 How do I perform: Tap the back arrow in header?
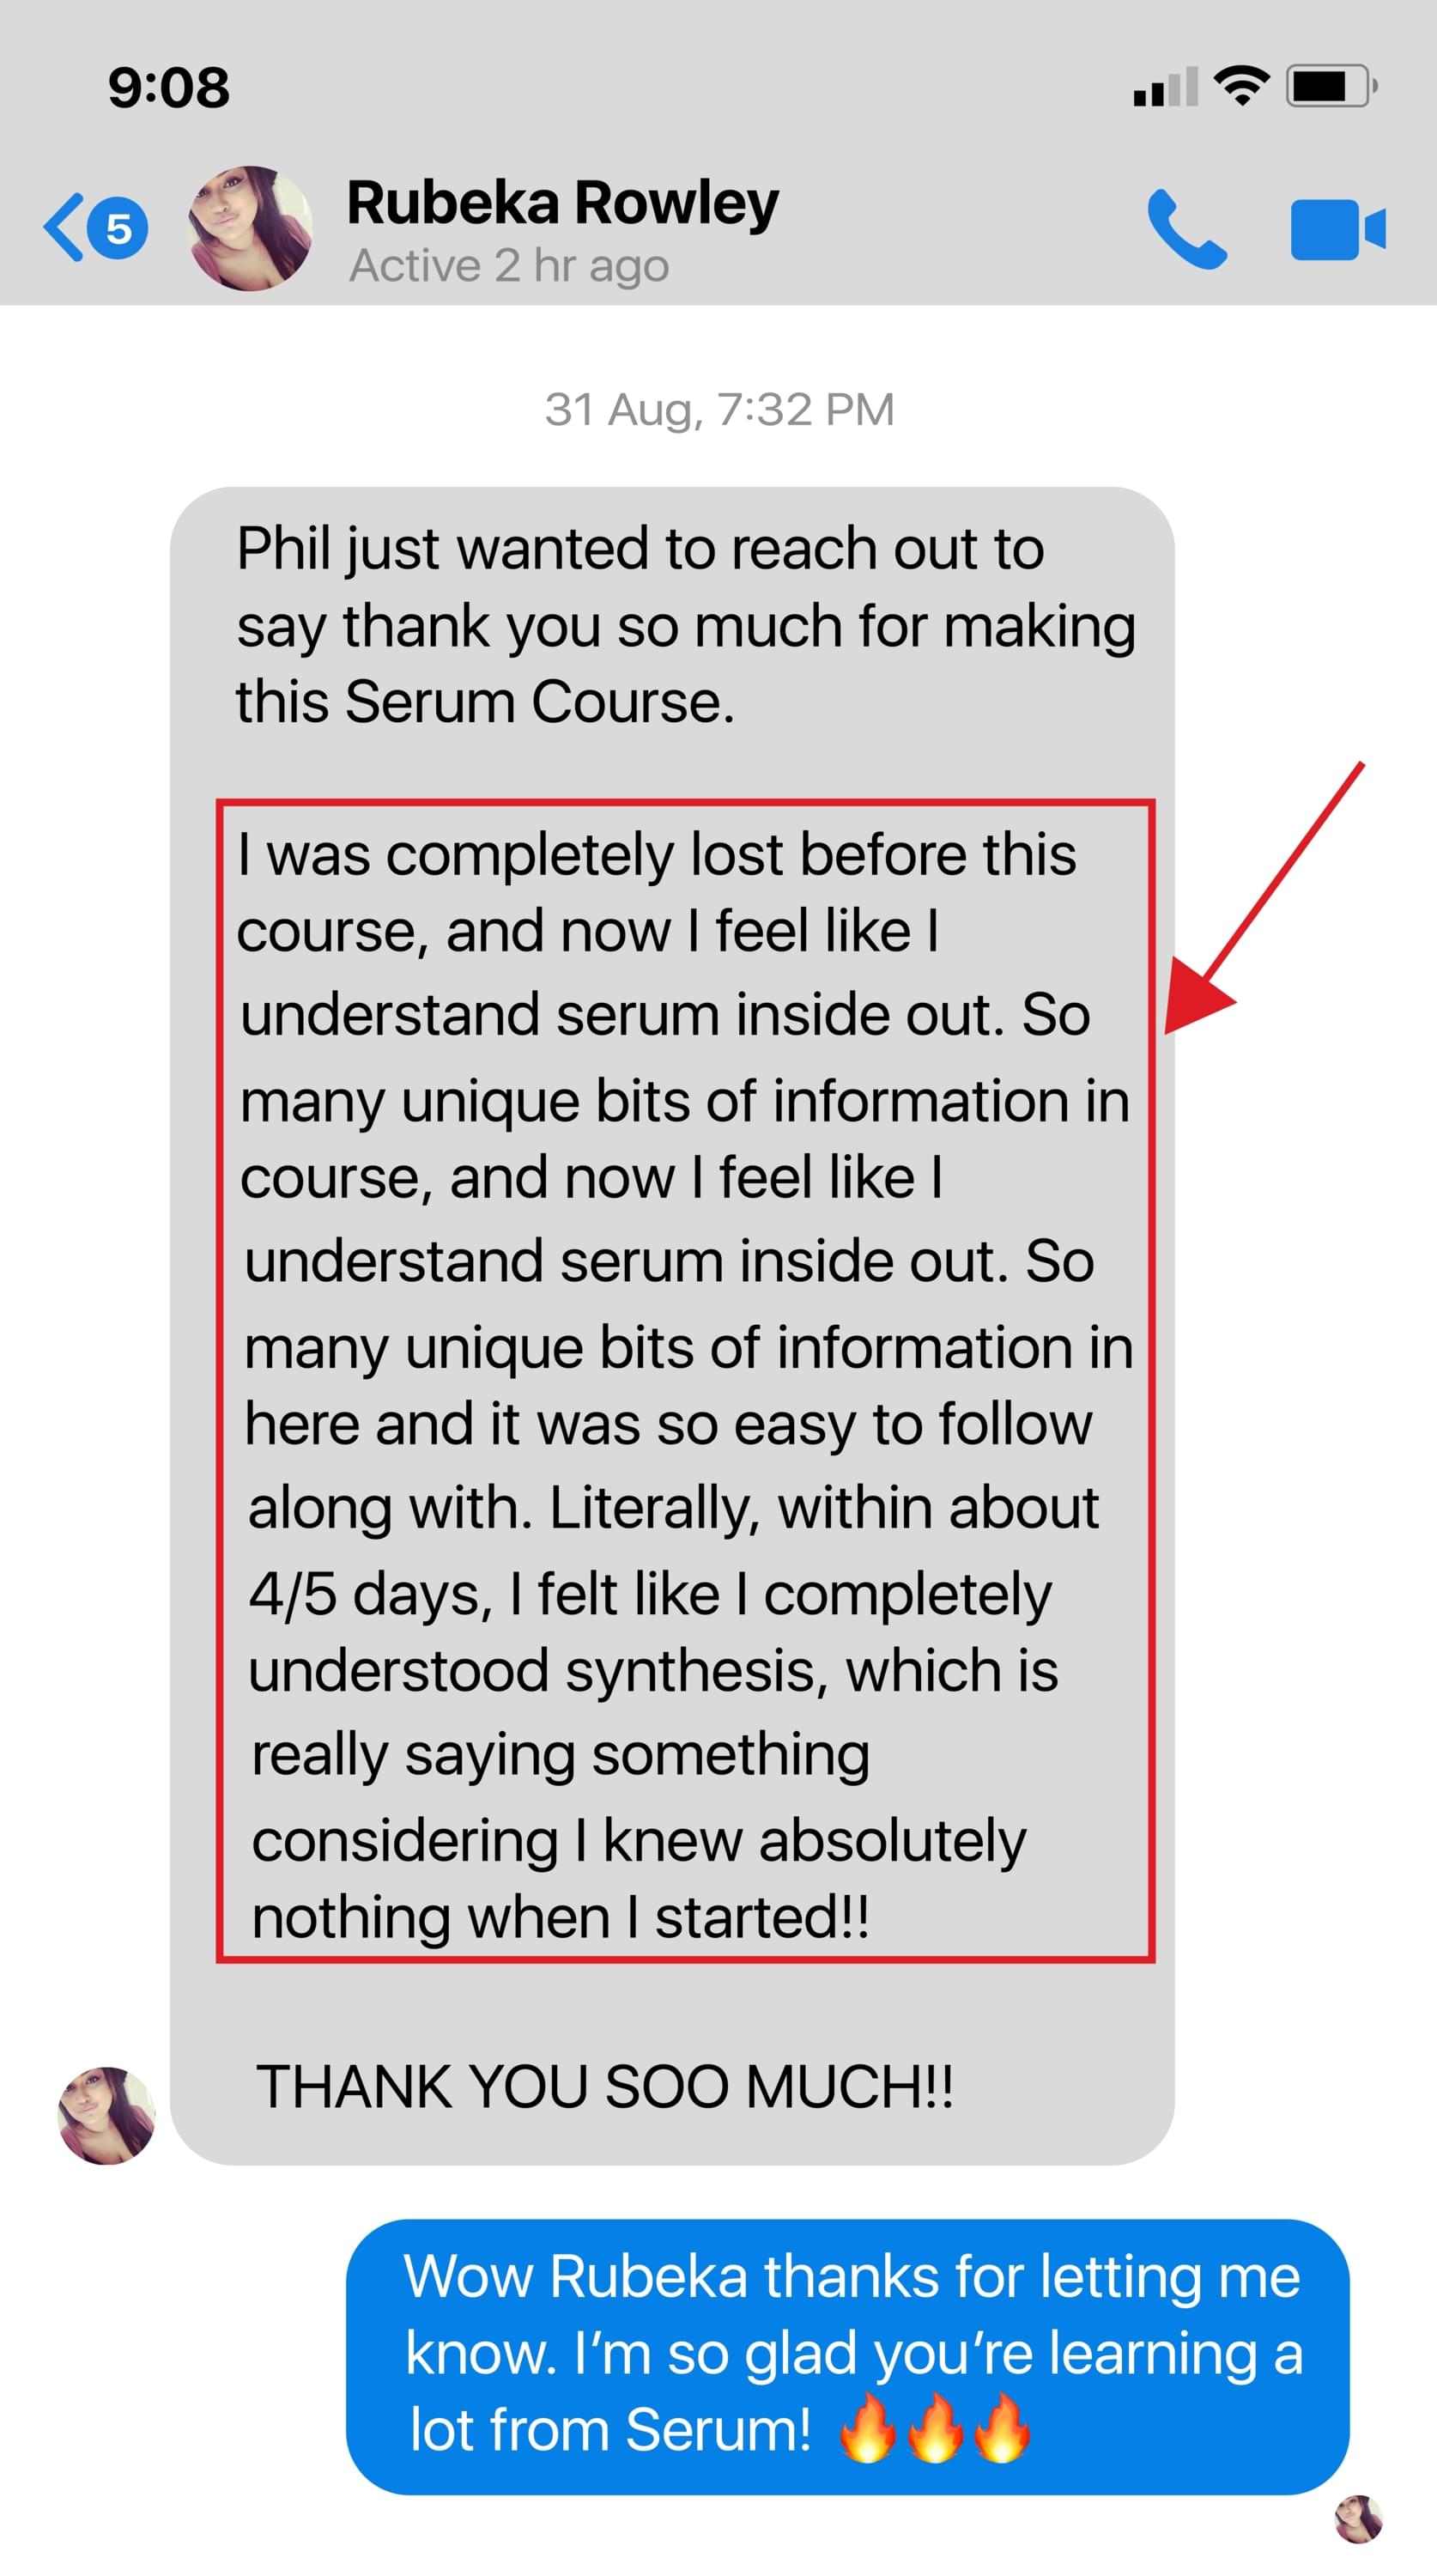(x=62, y=228)
